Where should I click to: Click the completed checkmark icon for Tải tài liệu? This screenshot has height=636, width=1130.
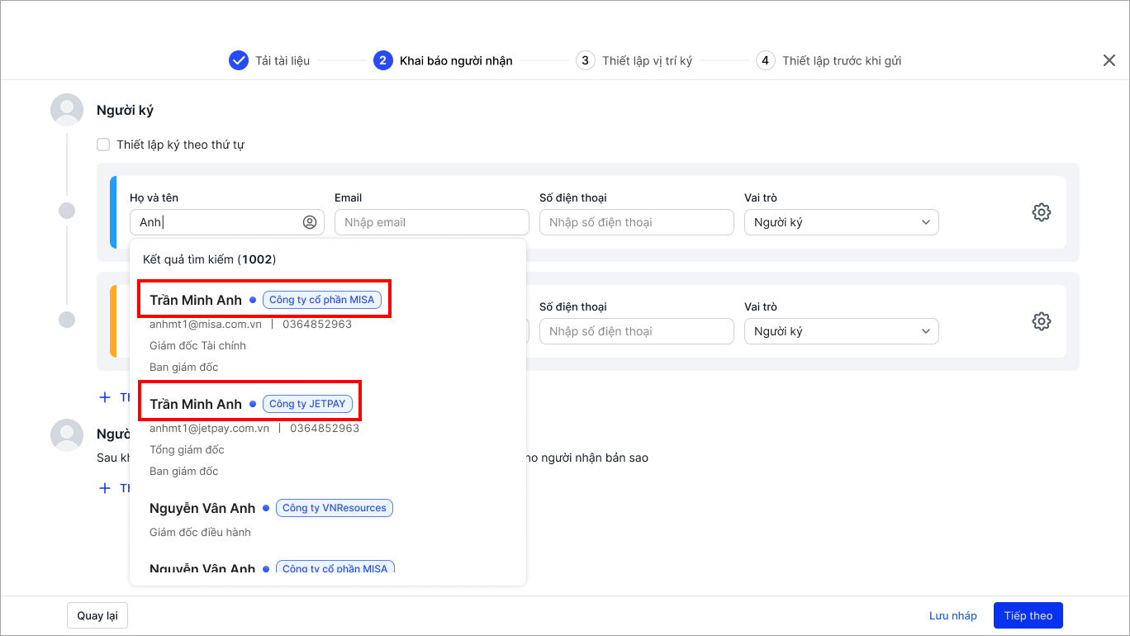point(239,60)
